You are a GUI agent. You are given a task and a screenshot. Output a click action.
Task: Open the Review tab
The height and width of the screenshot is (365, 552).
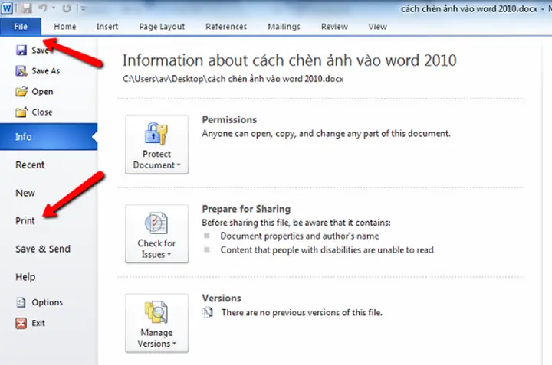point(334,27)
